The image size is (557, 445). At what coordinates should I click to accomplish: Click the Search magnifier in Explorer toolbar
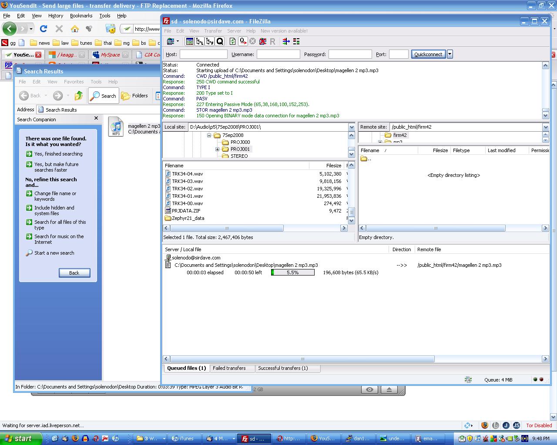click(x=104, y=96)
